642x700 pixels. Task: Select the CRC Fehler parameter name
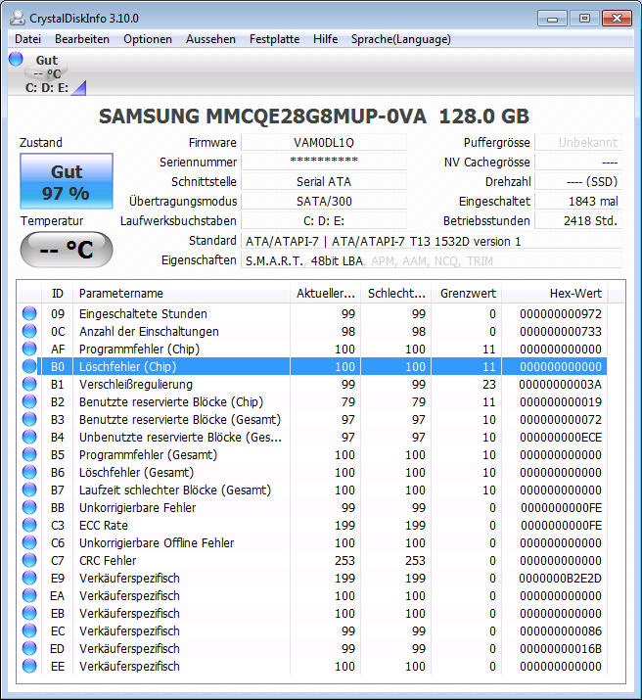pos(108,561)
